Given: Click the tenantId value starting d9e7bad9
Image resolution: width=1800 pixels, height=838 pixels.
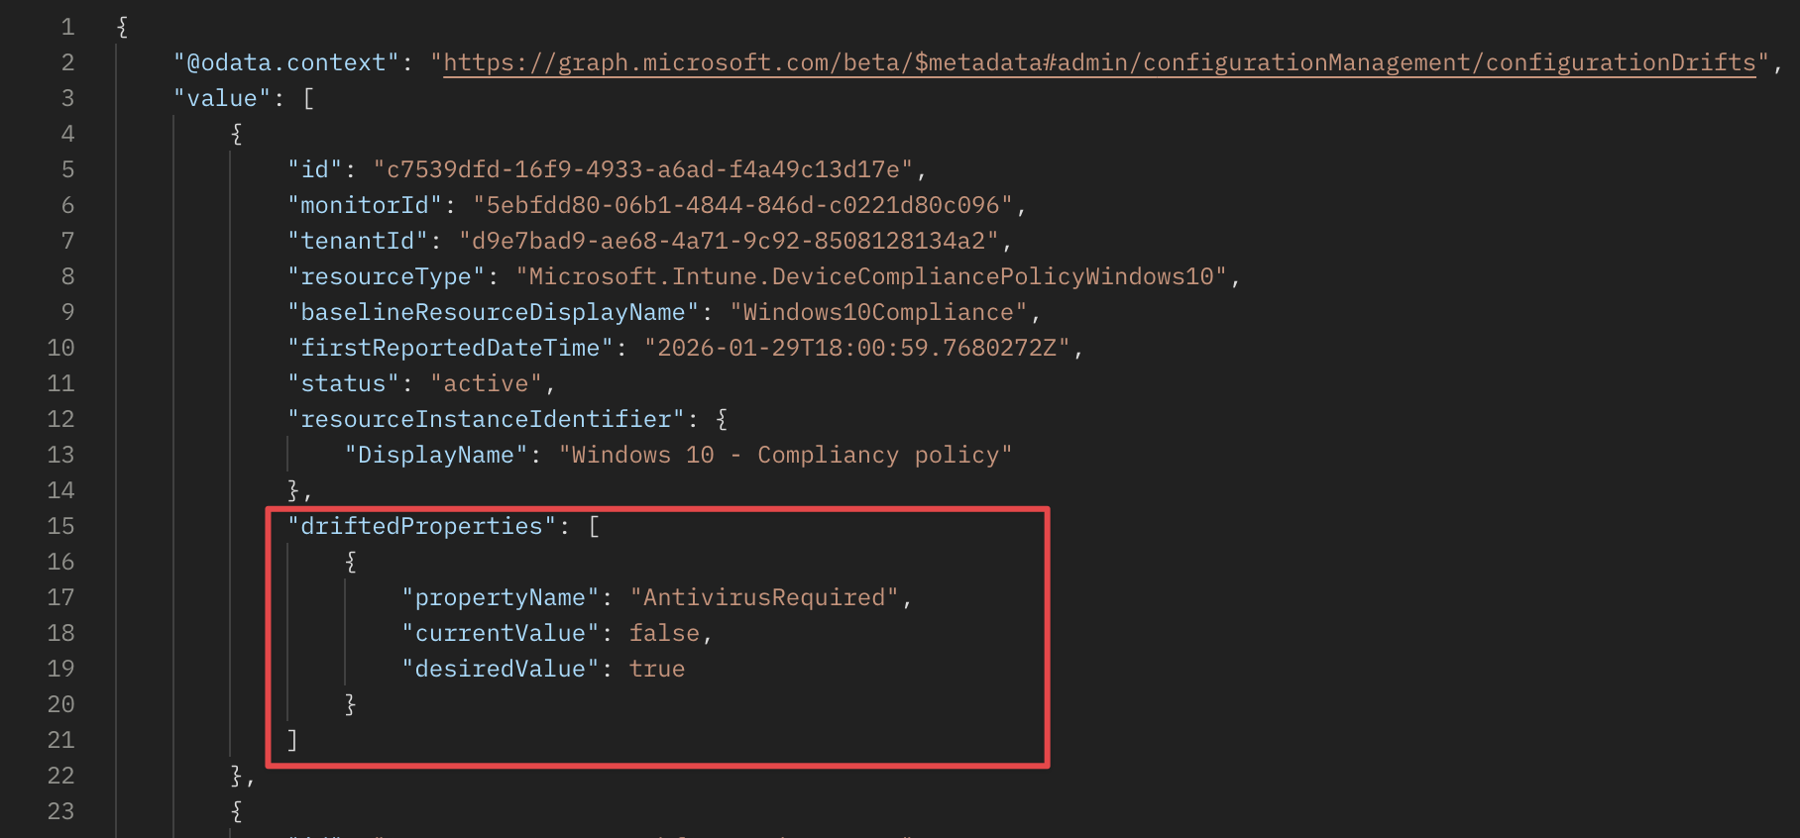Looking at the screenshot, I should pos(729,241).
